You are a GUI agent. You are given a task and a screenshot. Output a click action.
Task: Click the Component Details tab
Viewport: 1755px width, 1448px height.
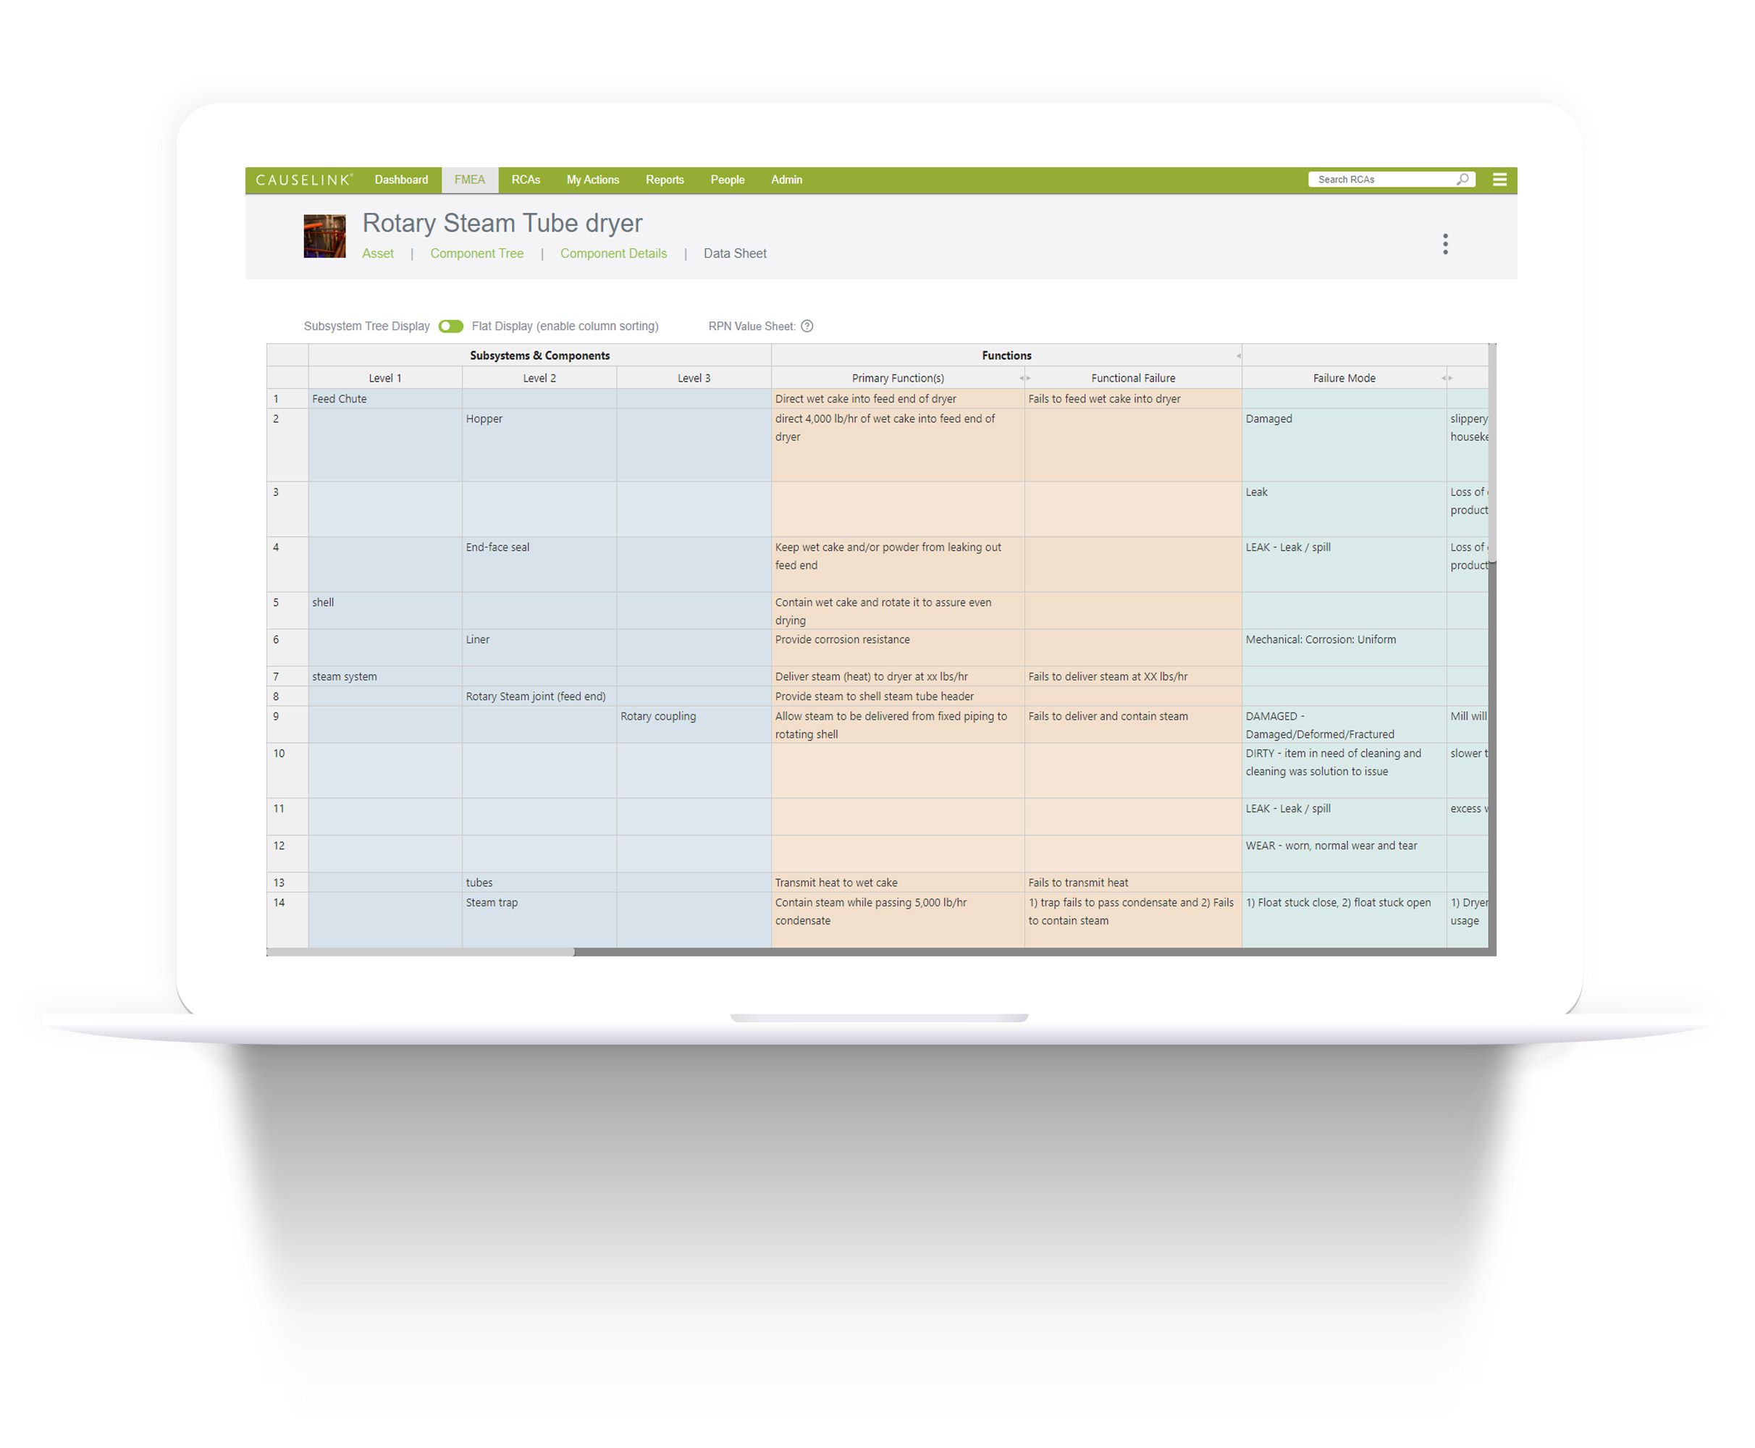tap(613, 252)
